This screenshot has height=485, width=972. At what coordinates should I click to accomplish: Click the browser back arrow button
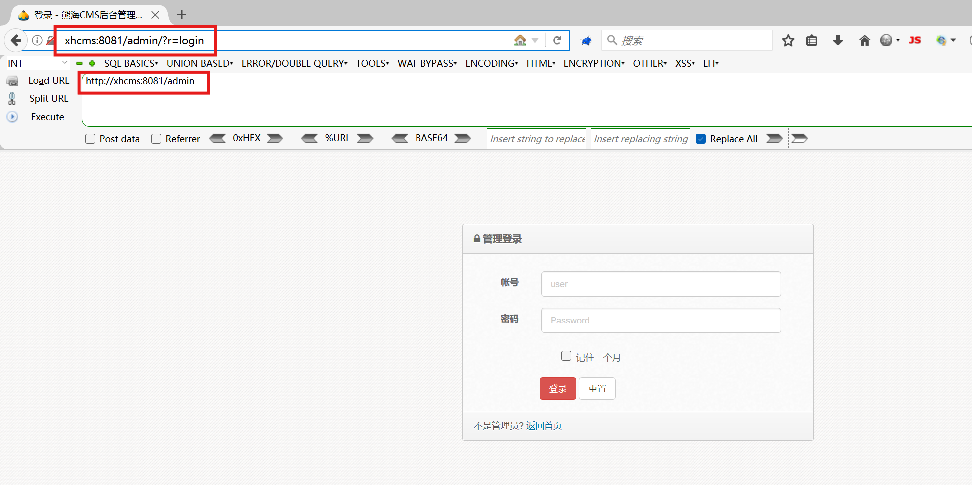click(16, 40)
